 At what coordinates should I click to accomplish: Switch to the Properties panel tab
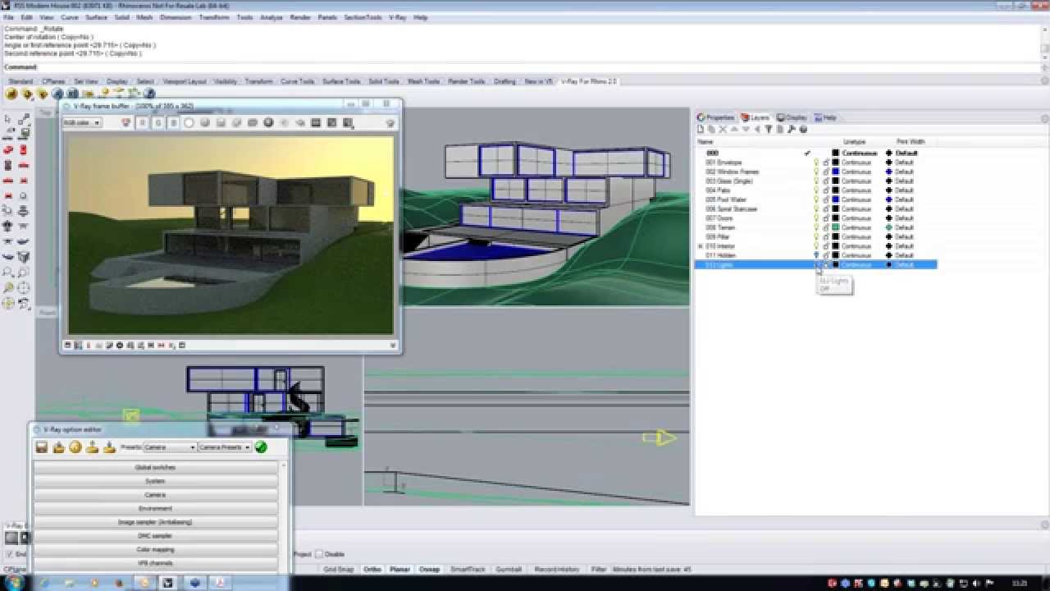[x=716, y=117]
